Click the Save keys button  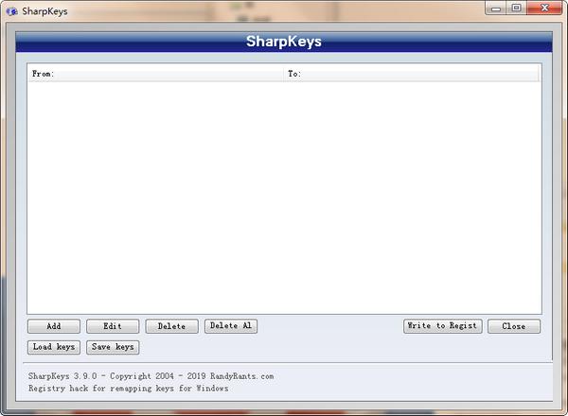click(113, 347)
